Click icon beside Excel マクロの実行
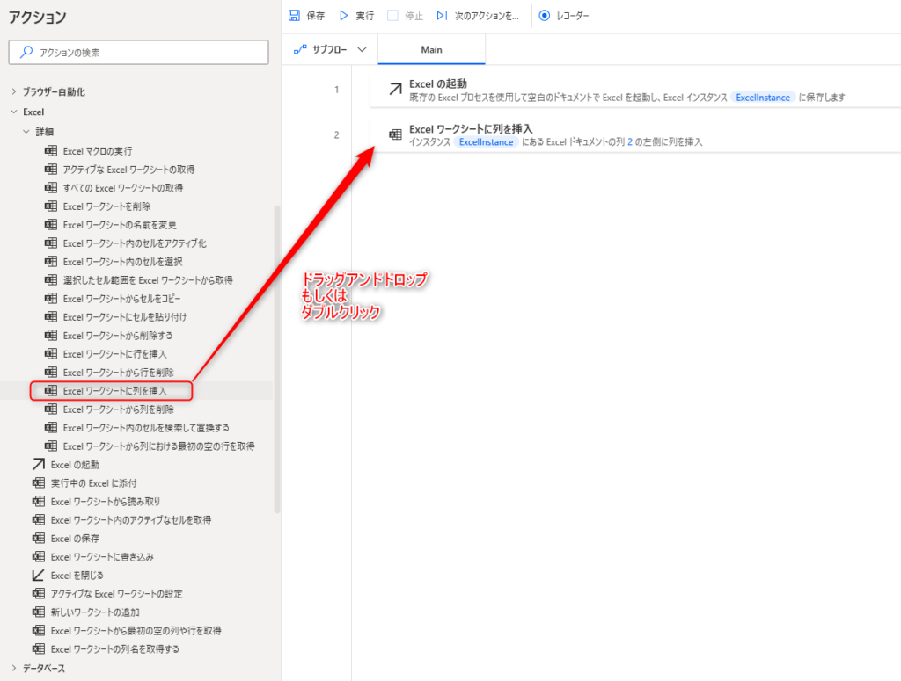This screenshot has width=901, height=681. (51, 151)
